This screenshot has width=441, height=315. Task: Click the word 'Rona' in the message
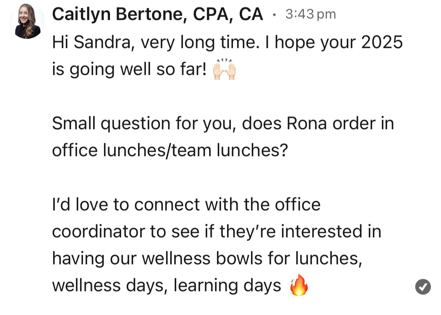[307, 123]
